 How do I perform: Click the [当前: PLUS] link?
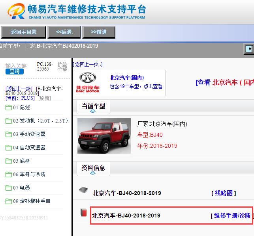click(x=20, y=98)
